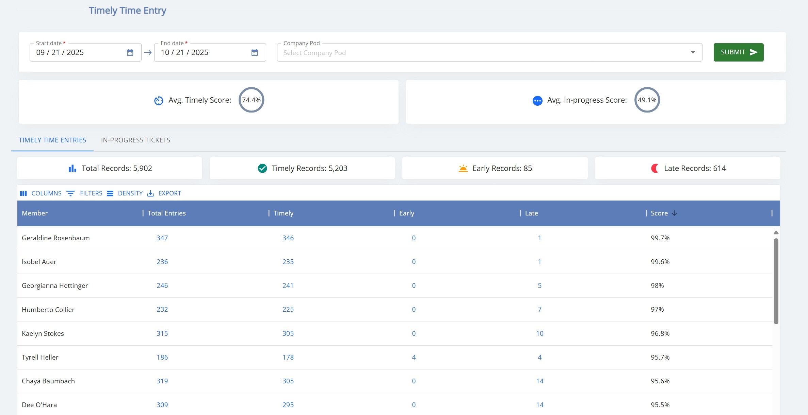808x415 pixels.
Task: Select the Timely Time Entries tab
Action: pos(52,140)
